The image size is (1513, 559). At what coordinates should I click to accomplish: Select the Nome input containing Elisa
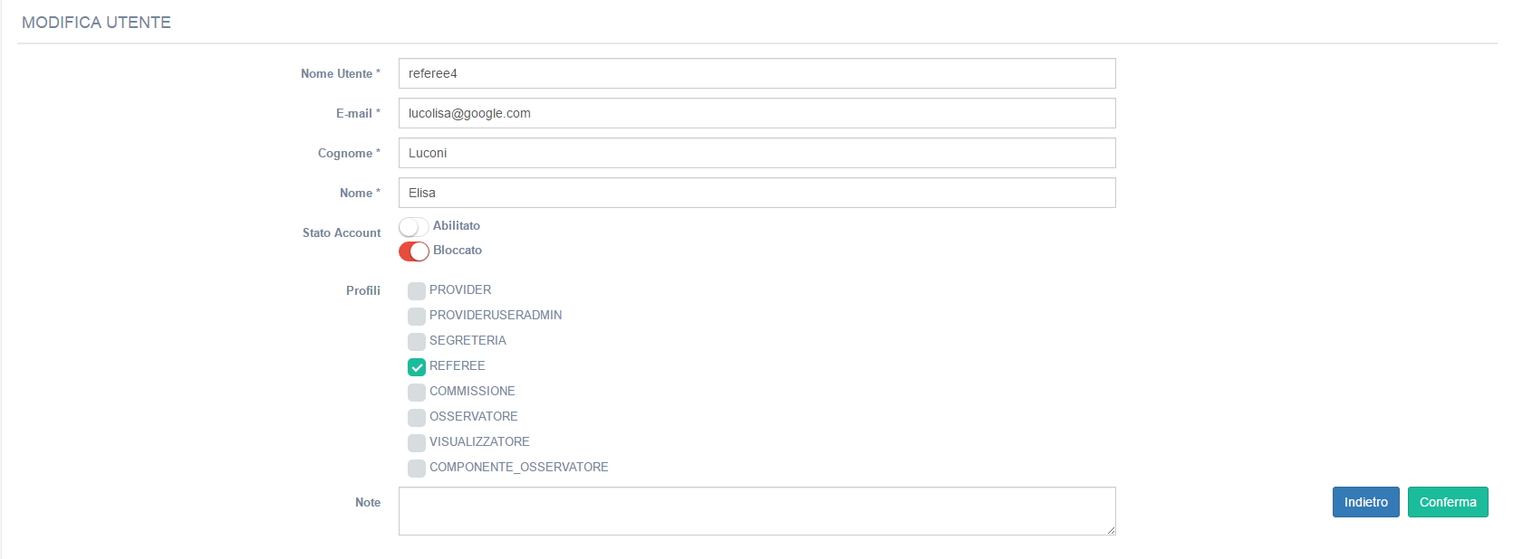point(756,193)
